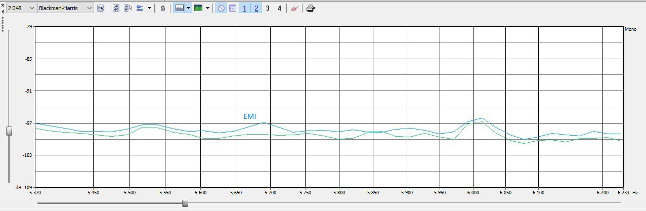
Task: Click the horizontal zoom slider thumb
Action: (x=185, y=203)
